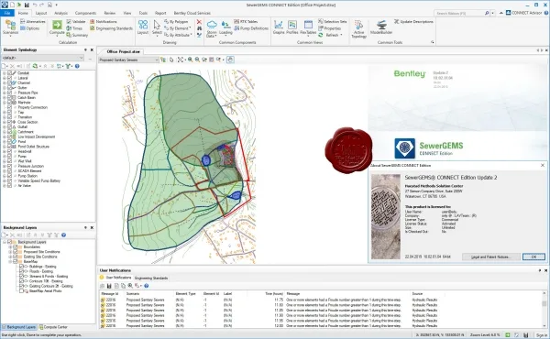Expand the Boundaries layer node
Screen dimensions: 550x339
pos(10,246)
